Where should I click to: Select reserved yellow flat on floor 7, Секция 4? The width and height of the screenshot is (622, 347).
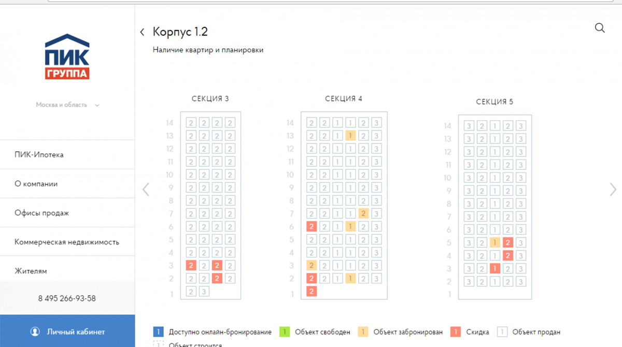(363, 213)
